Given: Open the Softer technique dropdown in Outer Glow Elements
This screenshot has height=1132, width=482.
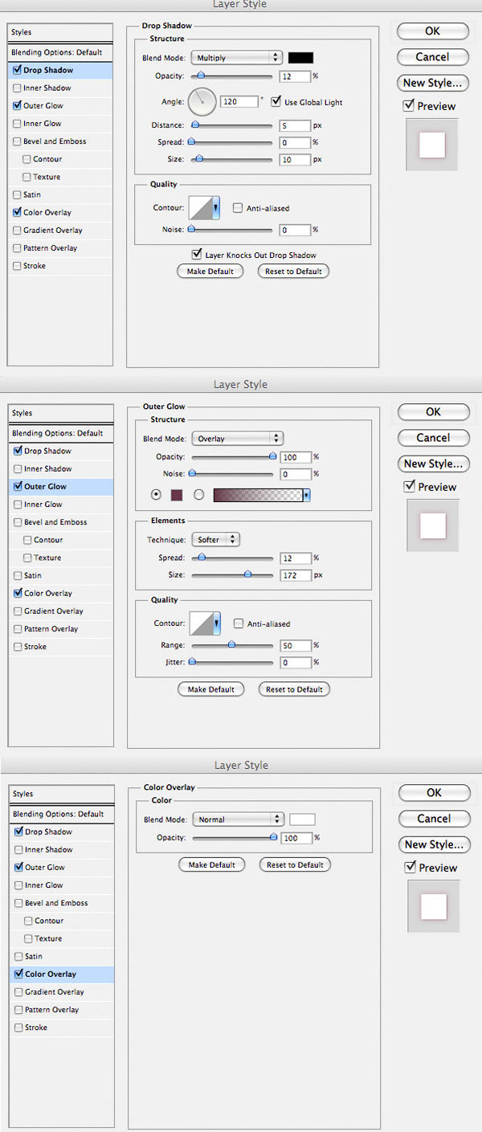Looking at the screenshot, I should click(215, 540).
